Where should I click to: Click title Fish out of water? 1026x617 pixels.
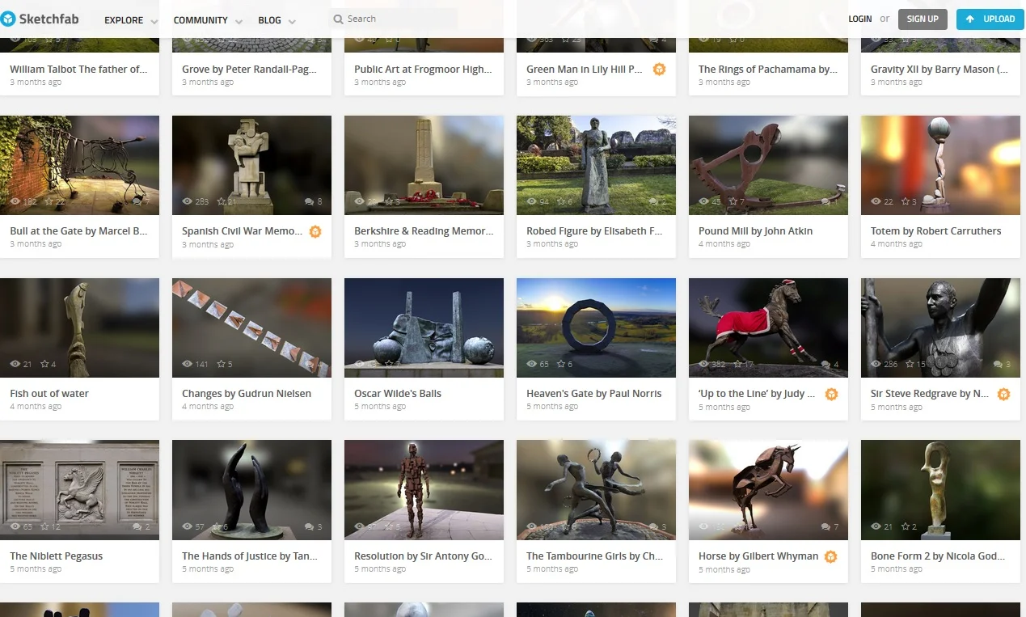(49, 394)
